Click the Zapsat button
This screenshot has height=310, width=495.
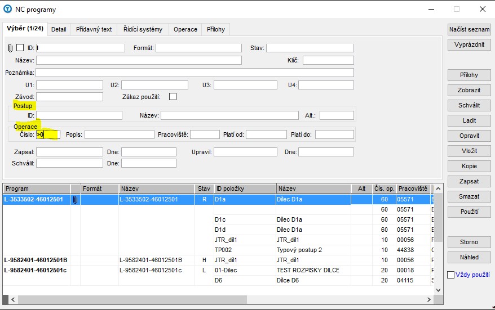pos(469,181)
